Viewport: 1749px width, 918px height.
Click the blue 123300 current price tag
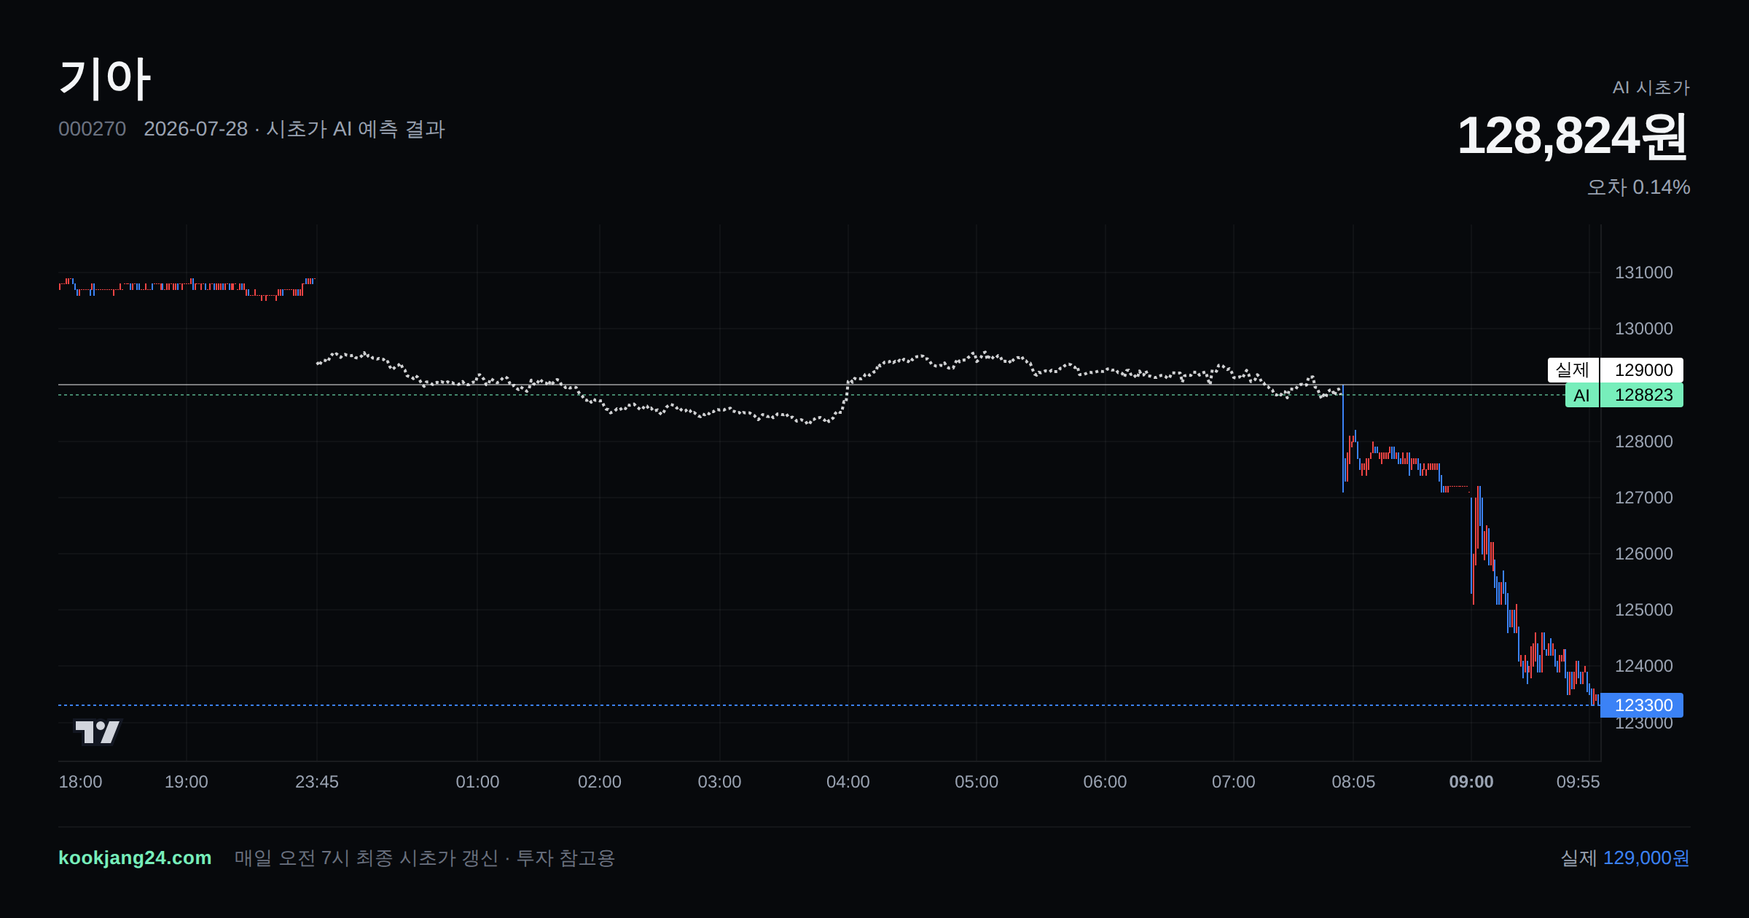(x=1641, y=705)
